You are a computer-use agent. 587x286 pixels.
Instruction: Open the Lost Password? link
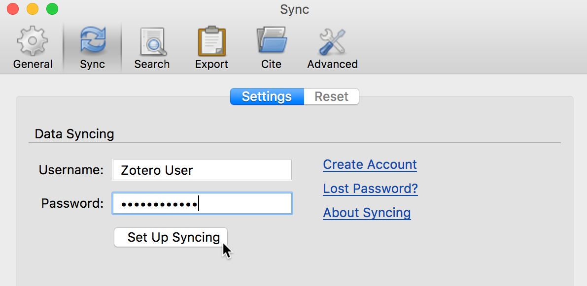coord(370,189)
